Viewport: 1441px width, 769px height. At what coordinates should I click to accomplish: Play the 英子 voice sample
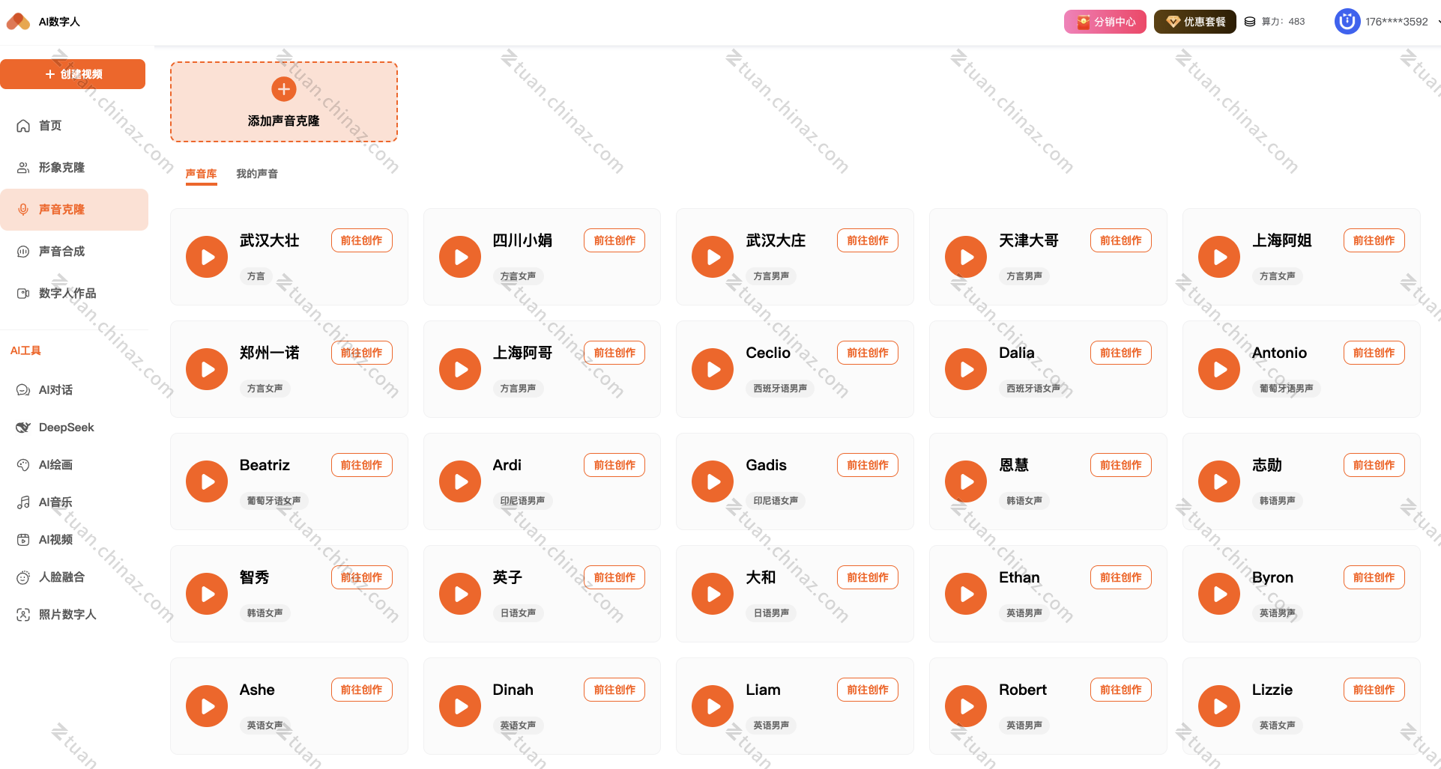point(460,594)
